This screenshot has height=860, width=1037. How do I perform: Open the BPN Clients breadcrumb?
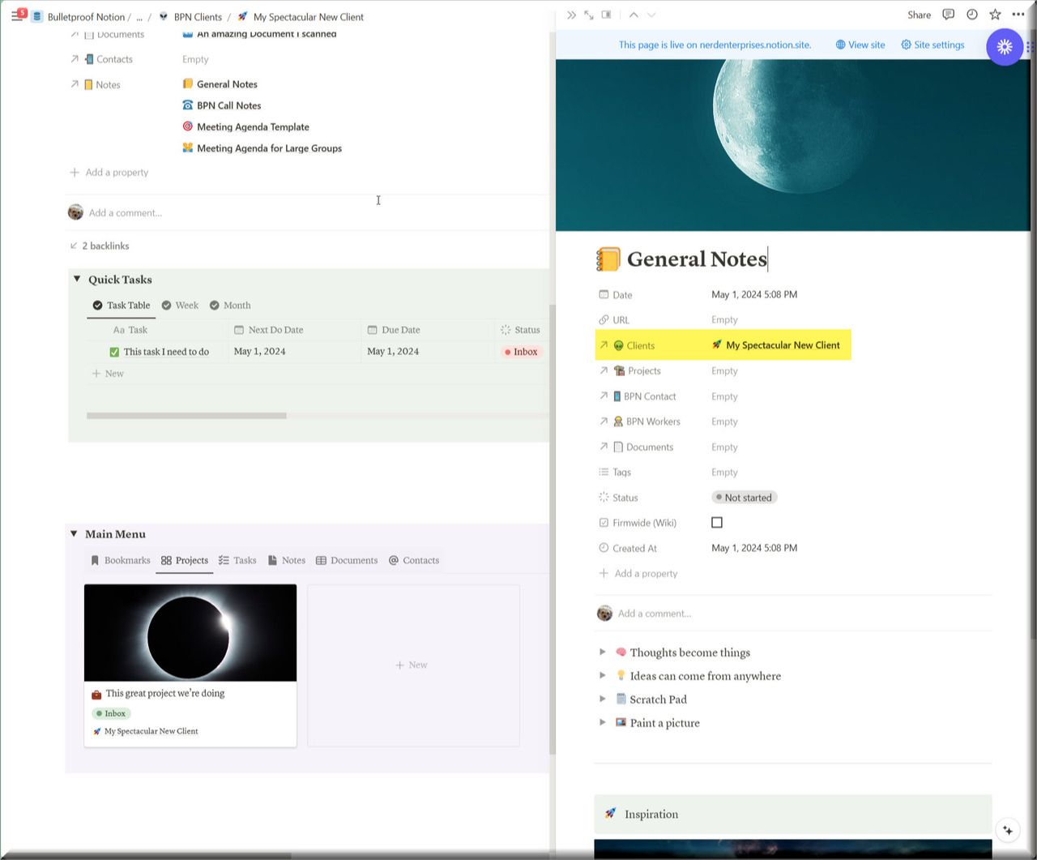click(x=190, y=17)
